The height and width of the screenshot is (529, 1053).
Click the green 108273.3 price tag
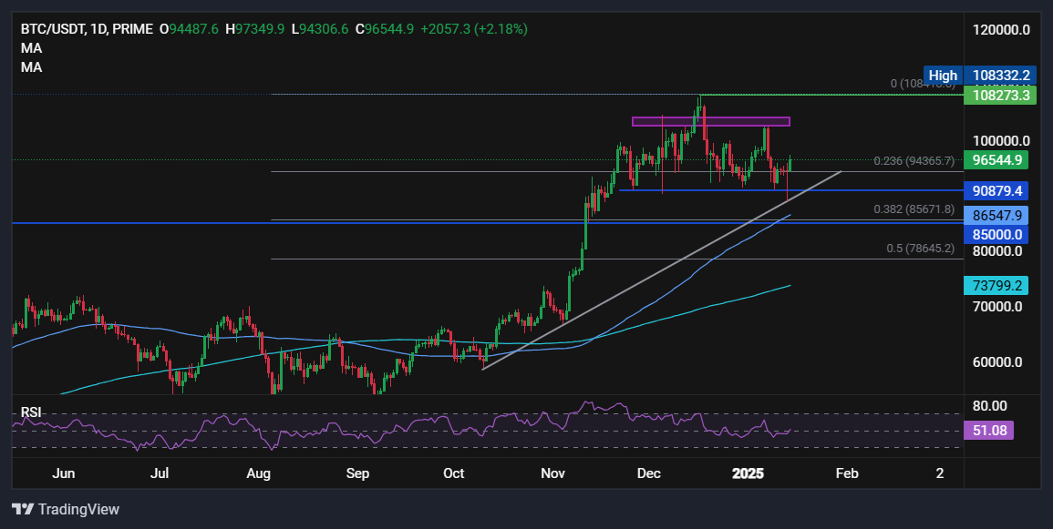(x=1000, y=96)
